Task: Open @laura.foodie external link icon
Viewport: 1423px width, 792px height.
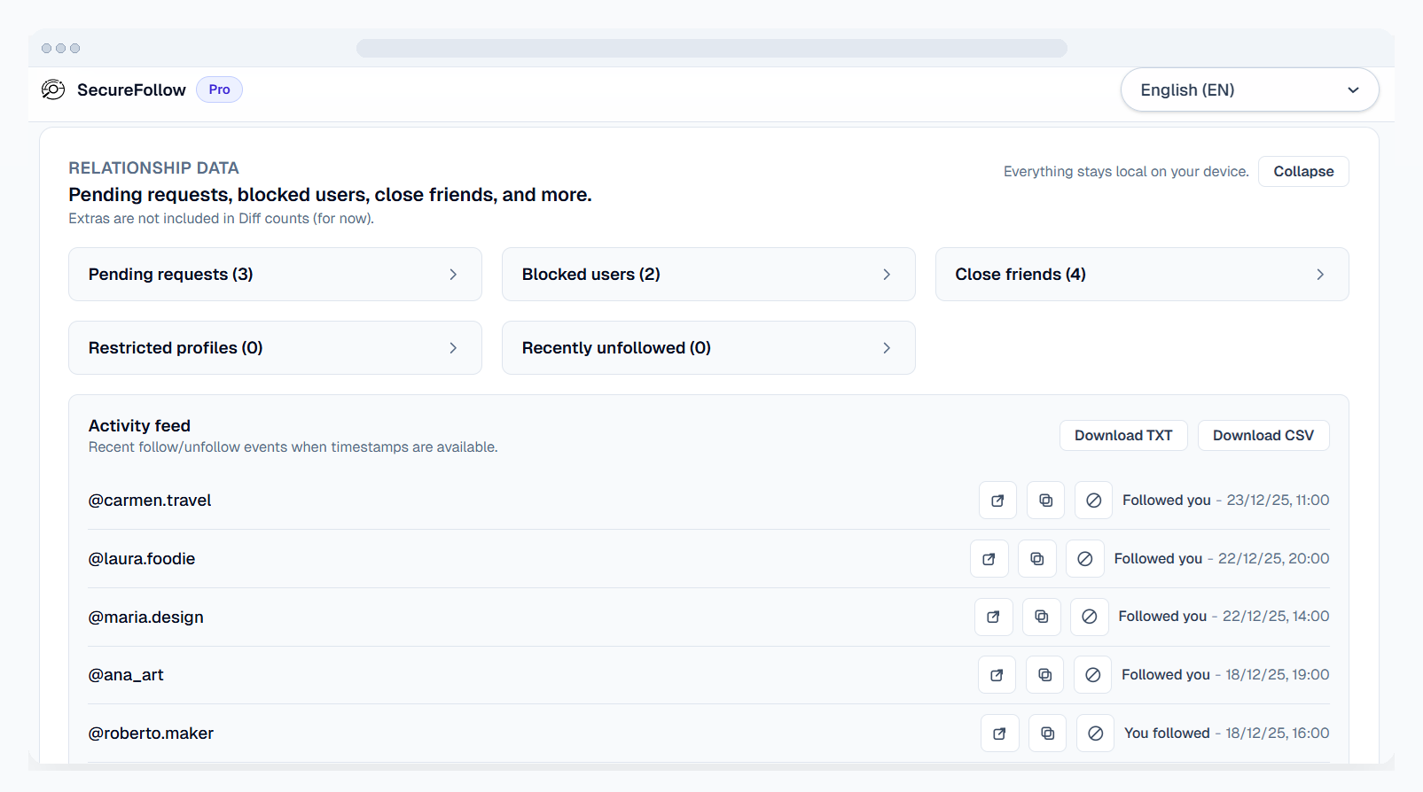Action: click(x=989, y=559)
